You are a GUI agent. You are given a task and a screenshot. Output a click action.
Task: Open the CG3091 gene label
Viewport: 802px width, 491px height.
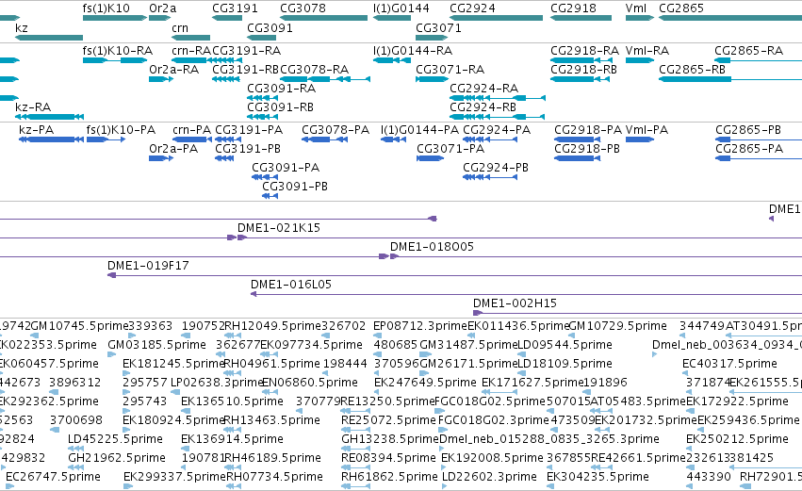[x=270, y=27]
